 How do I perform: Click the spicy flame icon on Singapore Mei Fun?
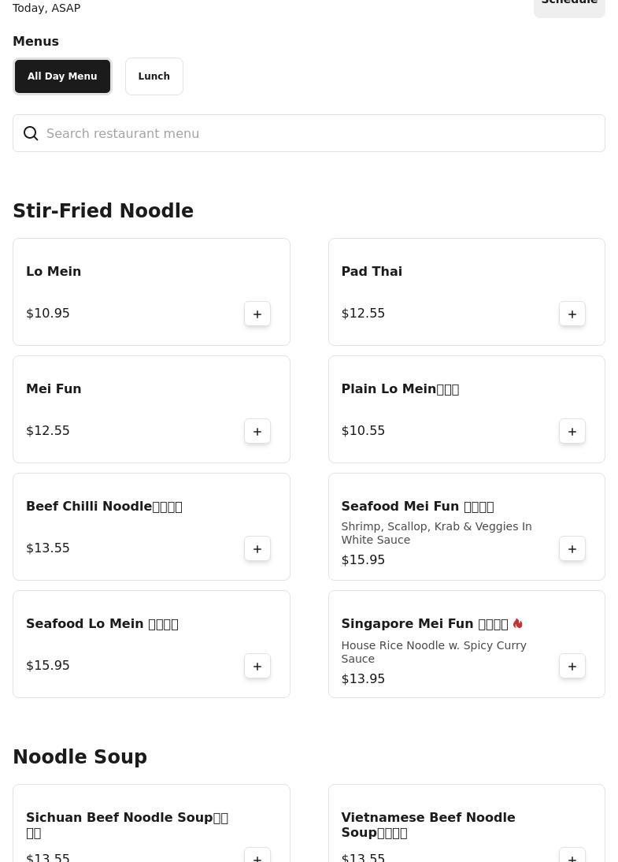click(x=518, y=623)
